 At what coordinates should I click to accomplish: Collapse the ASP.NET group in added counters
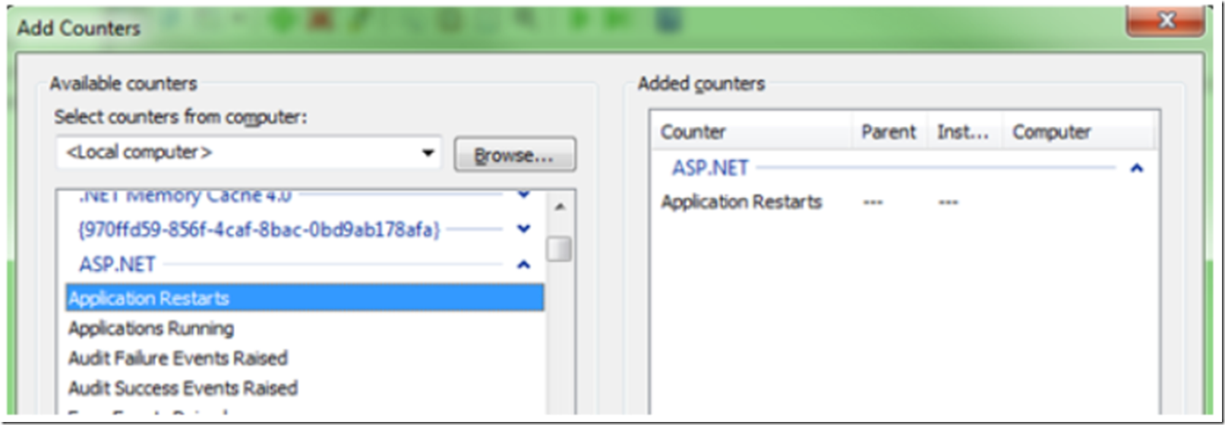tap(1136, 168)
